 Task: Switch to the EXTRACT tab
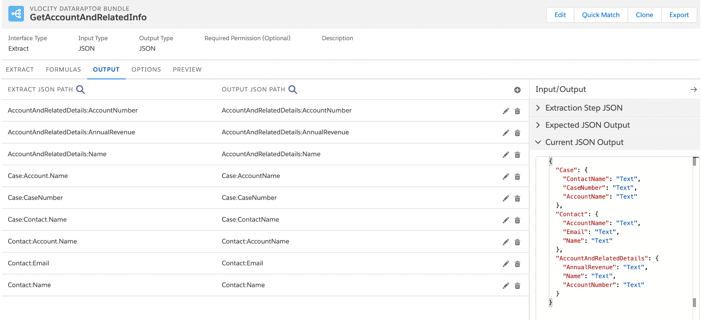pos(20,70)
